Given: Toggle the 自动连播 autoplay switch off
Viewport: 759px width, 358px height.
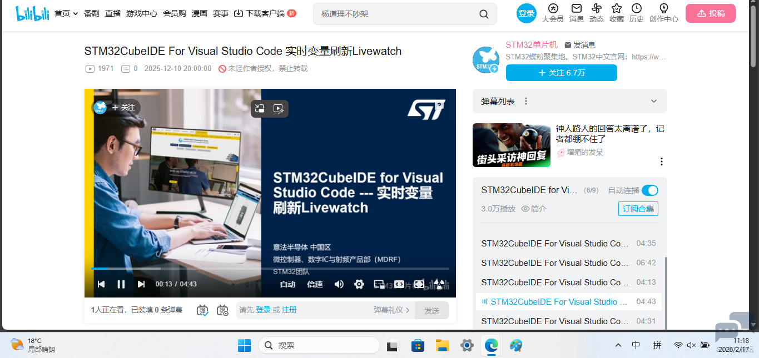Looking at the screenshot, I should pyautogui.click(x=649, y=190).
